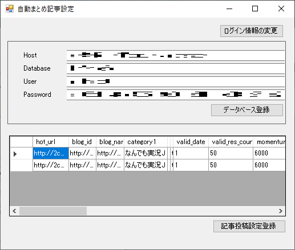Click the valid_res_cour column header
Image resolution: width=295 pixels, height=250 pixels.
tap(231, 142)
